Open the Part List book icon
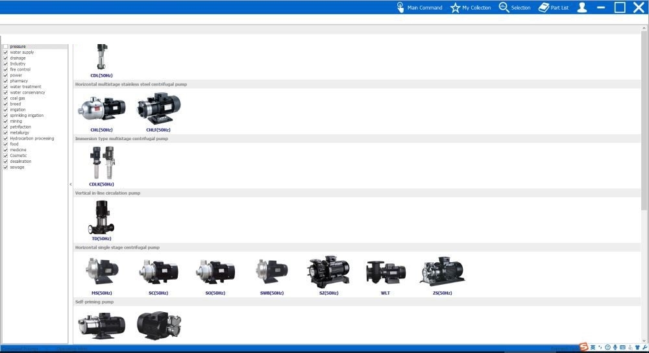The image size is (649, 353). click(544, 8)
